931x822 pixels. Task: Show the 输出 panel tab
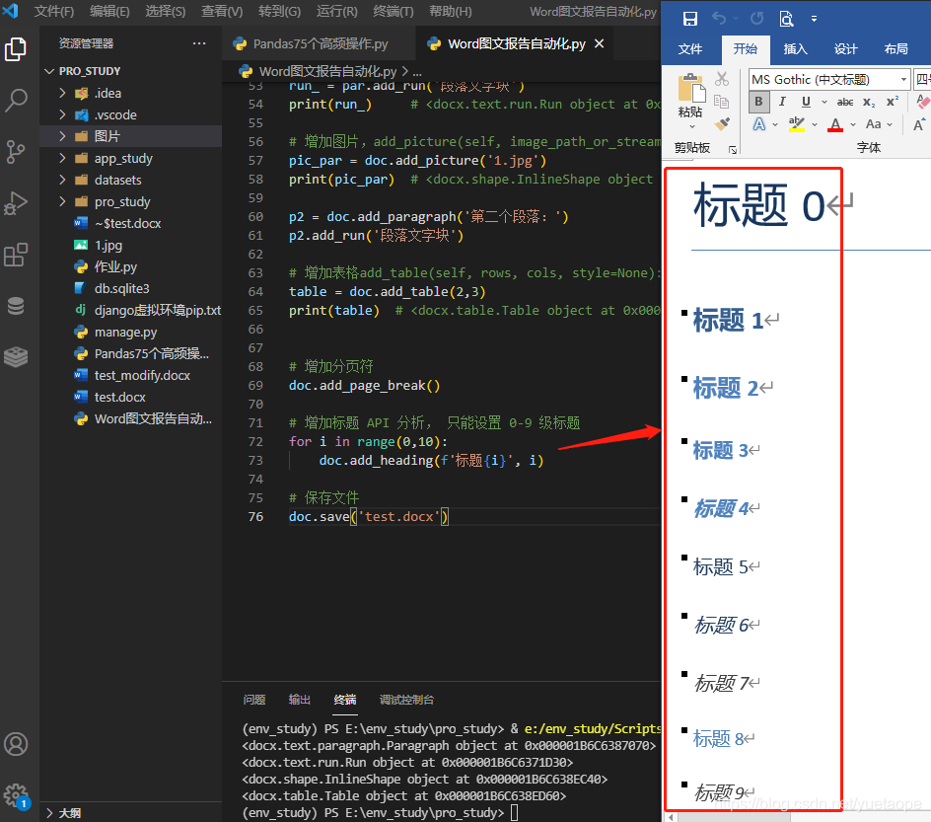point(299,700)
